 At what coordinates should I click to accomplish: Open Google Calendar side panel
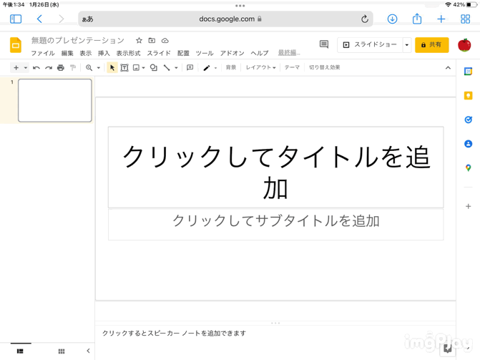[468, 72]
